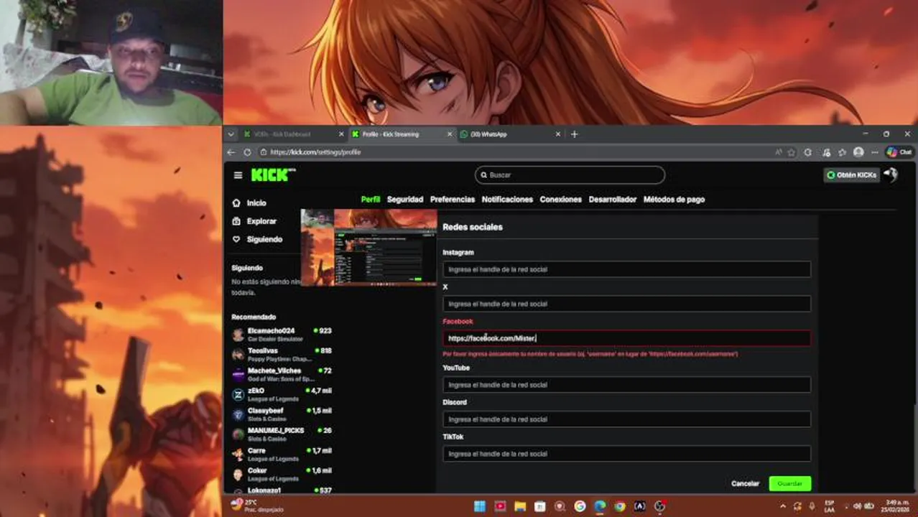Click the Instagram handle input
The width and height of the screenshot is (918, 517).
coord(626,269)
